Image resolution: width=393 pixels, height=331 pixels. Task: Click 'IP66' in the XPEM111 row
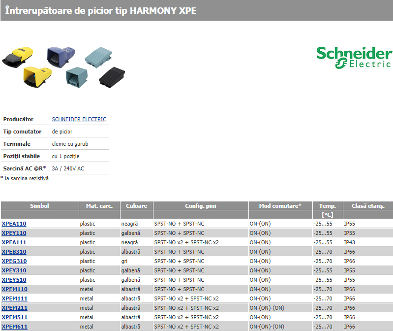click(349, 298)
